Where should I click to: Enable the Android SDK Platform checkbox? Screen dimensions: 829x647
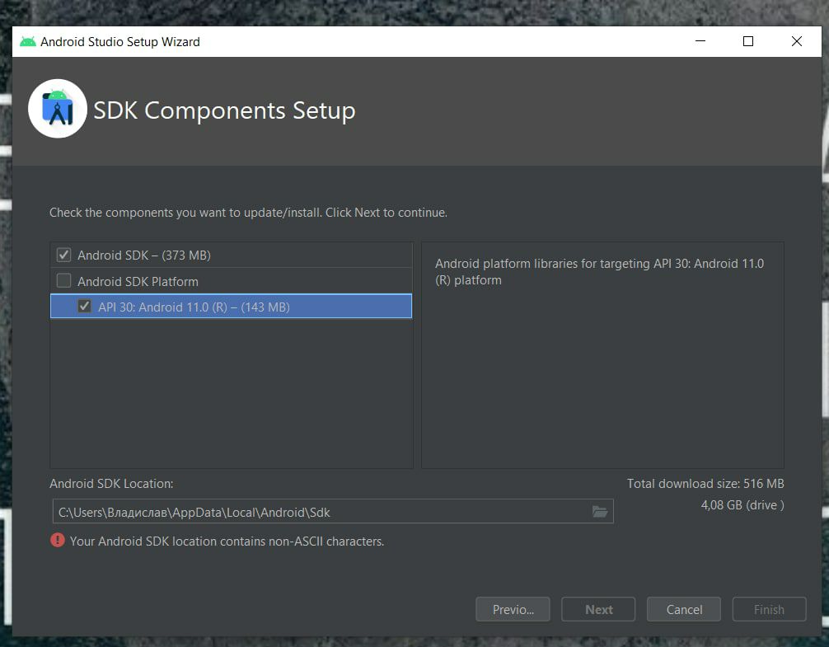coord(64,281)
